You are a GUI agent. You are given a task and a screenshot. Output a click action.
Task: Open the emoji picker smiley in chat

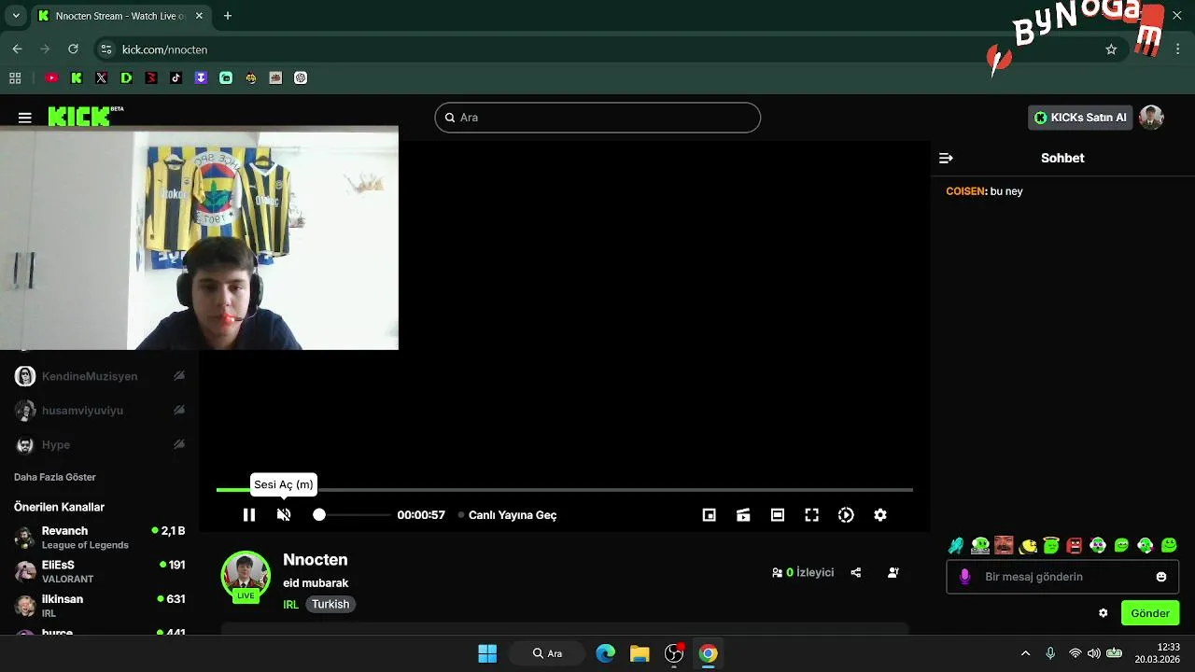click(1161, 577)
